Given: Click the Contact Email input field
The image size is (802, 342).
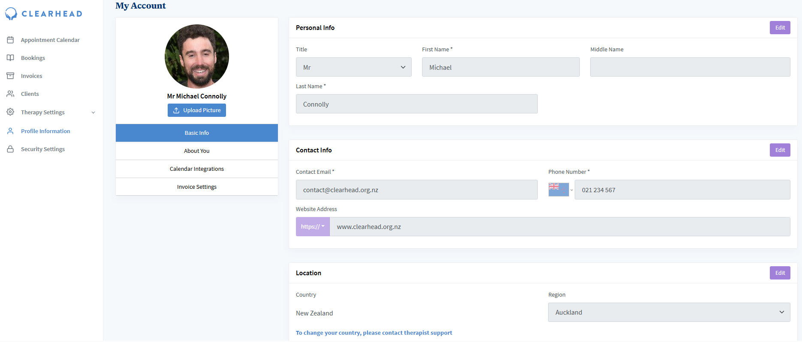Looking at the screenshot, I should (x=416, y=190).
